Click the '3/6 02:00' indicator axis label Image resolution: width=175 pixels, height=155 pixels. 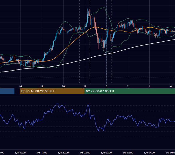(128, 152)
